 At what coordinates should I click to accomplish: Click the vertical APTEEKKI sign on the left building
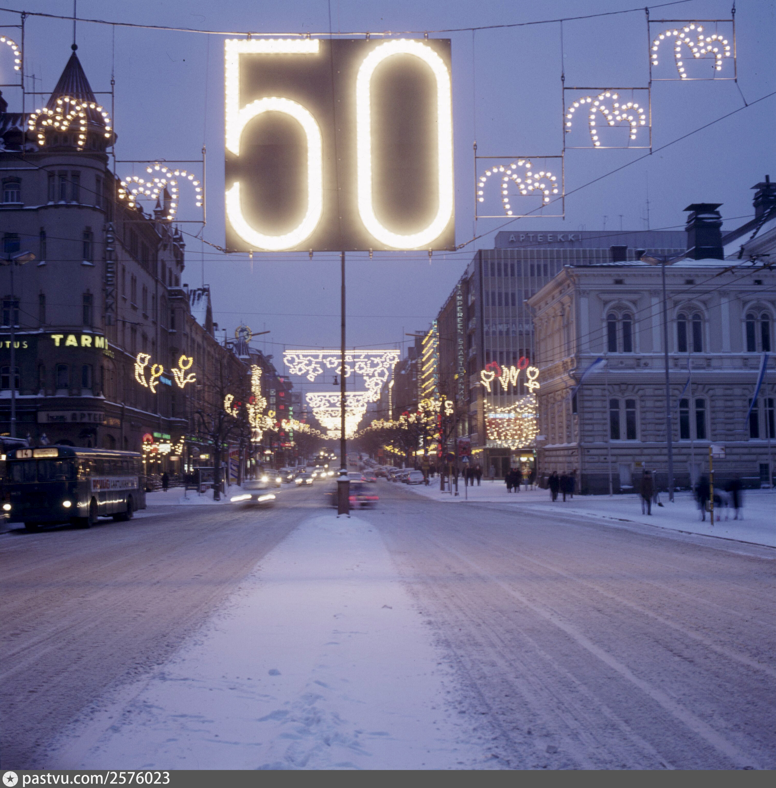click(110, 273)
